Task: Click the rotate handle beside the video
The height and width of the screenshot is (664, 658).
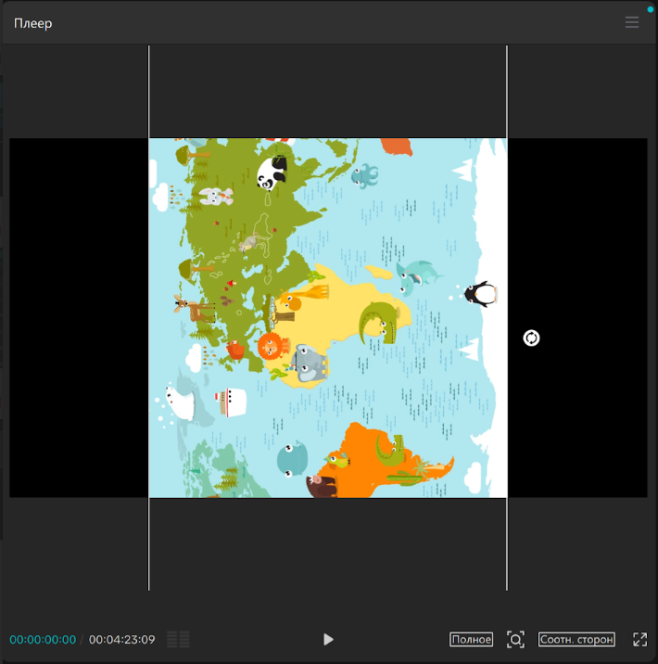Action: click(531, 338)
